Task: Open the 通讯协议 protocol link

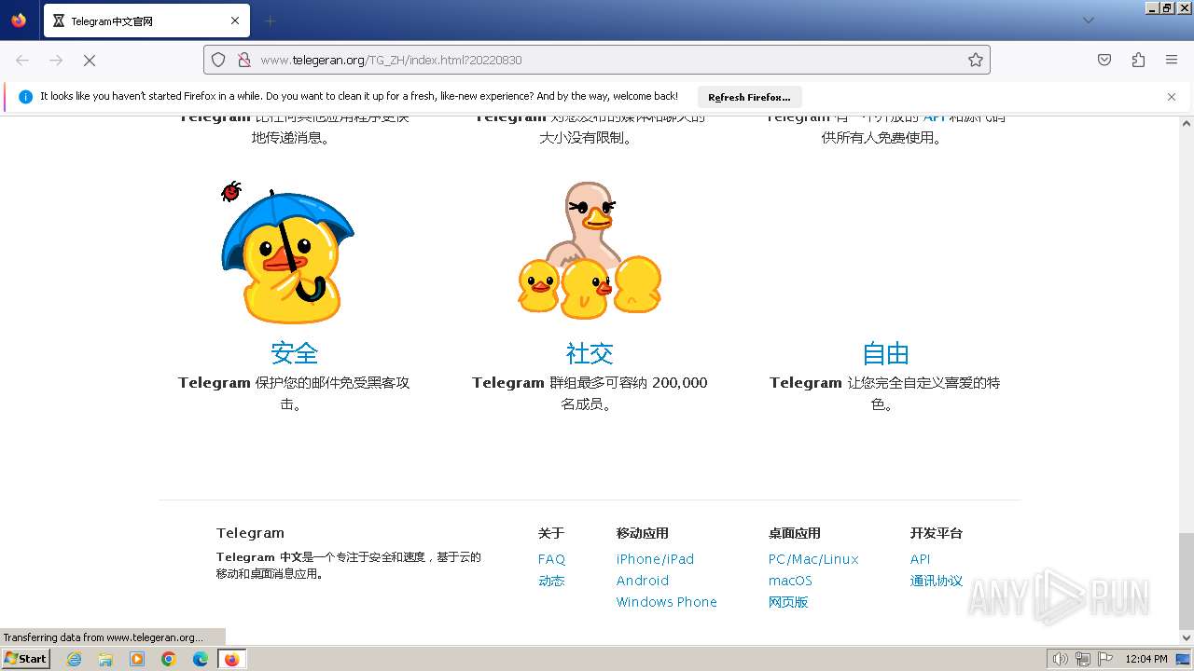Action: tap(936, 581)
